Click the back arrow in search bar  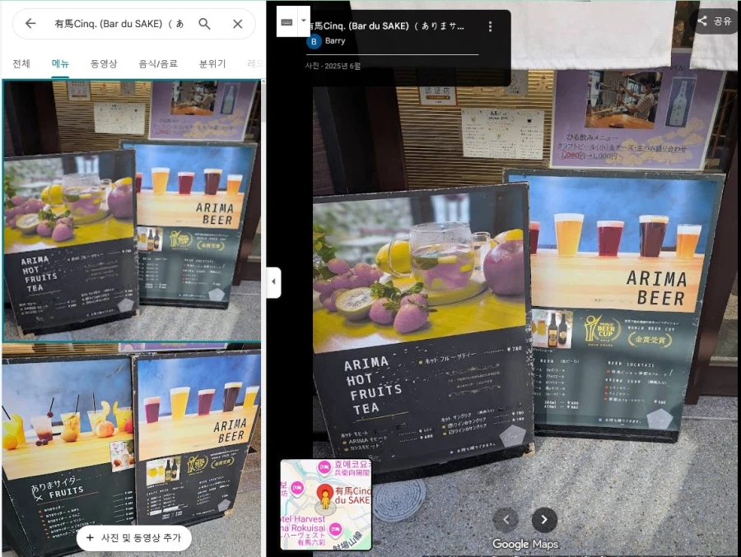pyautogui.click(x=30, y=24)
